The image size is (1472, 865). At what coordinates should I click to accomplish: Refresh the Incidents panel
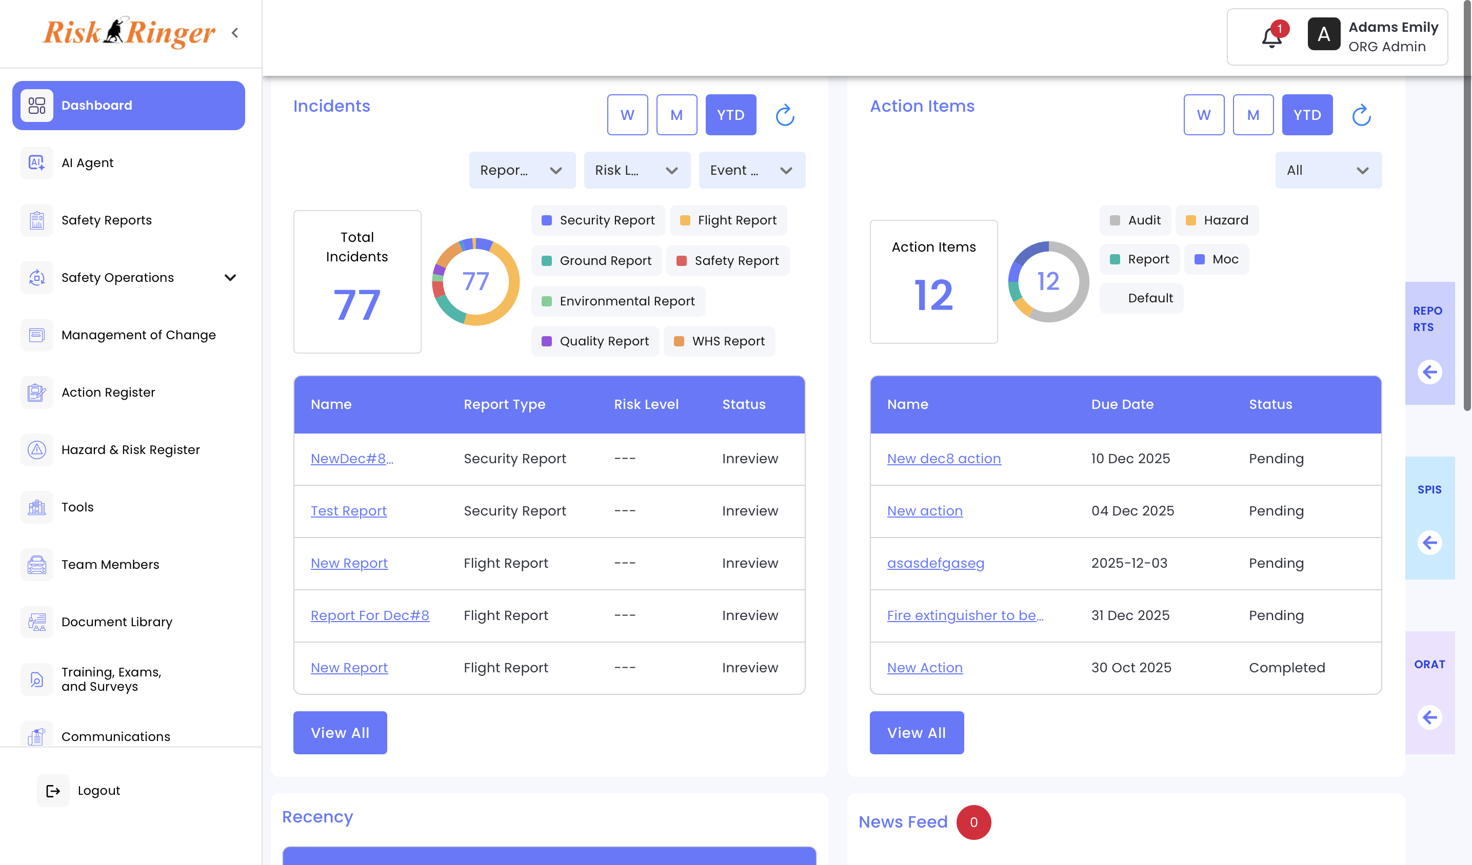(x=785, y=115)
